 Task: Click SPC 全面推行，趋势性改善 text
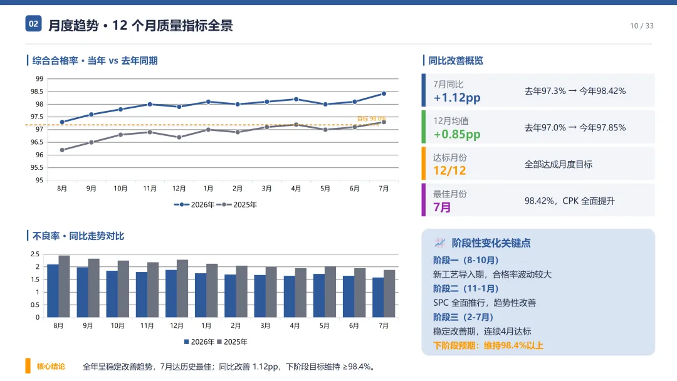485,303
